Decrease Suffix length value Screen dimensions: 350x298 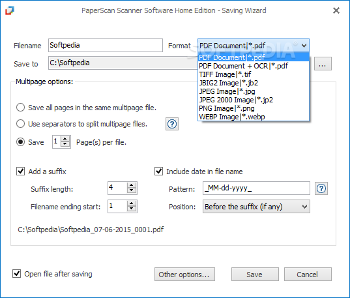(132, 190)
